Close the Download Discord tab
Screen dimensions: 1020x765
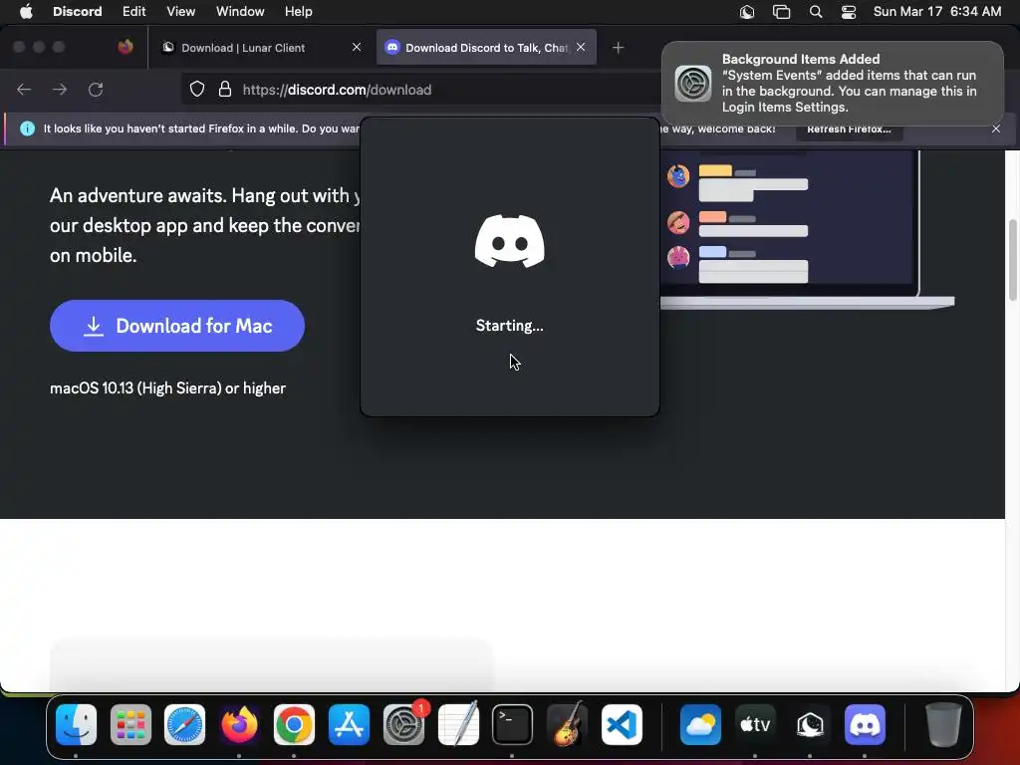coord(581,47)
